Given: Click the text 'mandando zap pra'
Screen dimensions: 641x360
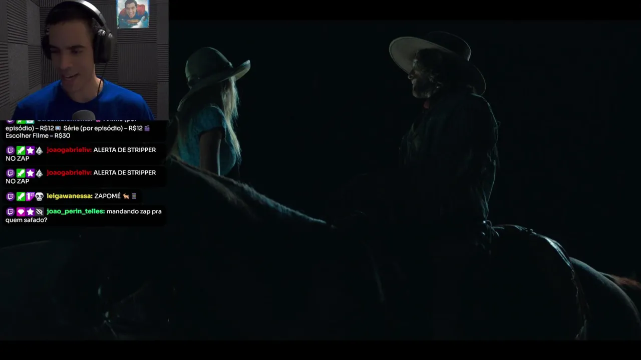Looking at the screenshot, I should [x=134, y=211].
